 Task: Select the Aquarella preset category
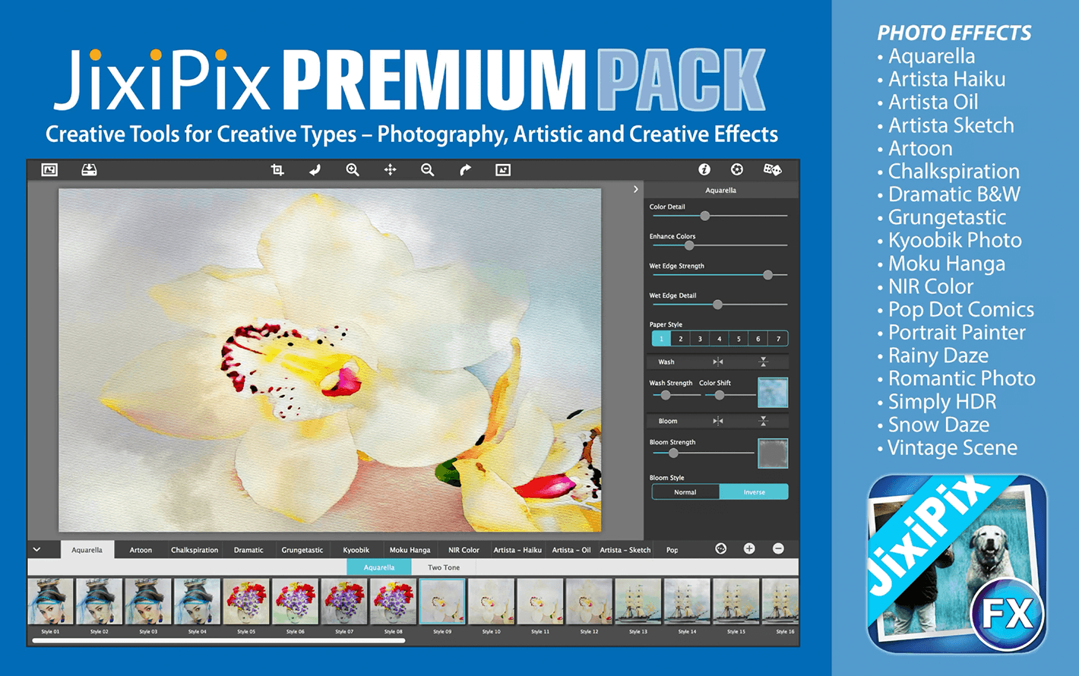379,567
